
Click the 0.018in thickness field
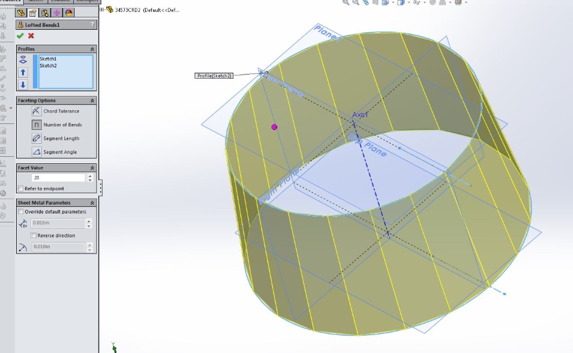tap(58, 222)
